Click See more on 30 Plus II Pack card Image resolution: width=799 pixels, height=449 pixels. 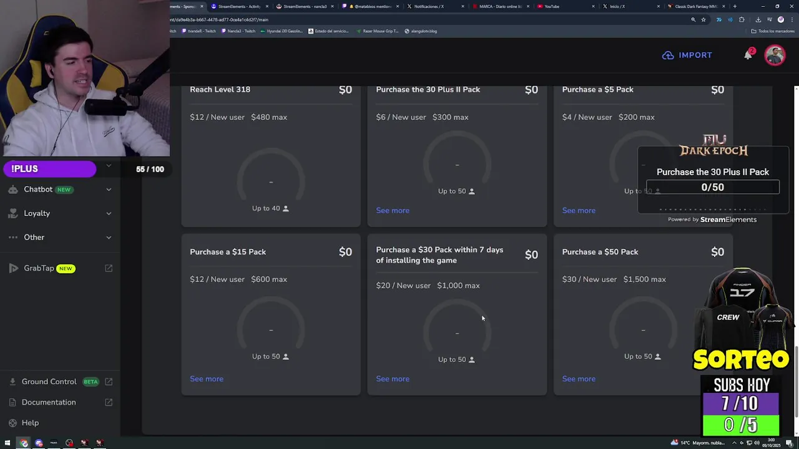pyautogui.click(x=393, y=210)
